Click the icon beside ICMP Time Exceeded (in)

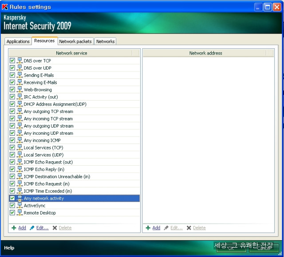coord(20,191)
